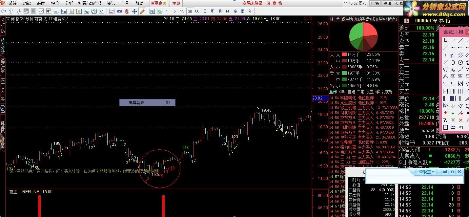
Task: Click the large sell 19万手 green swatch
Action: (x=344, y=73)
